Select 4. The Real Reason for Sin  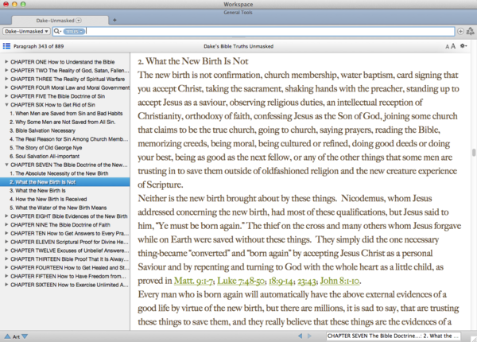(x=68, y=138)
